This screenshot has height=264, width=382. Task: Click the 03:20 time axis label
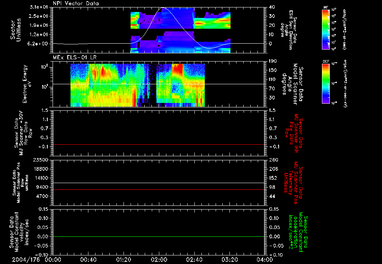(x=229, y=260)
